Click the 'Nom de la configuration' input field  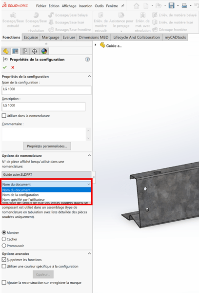[x=46, y=90]
